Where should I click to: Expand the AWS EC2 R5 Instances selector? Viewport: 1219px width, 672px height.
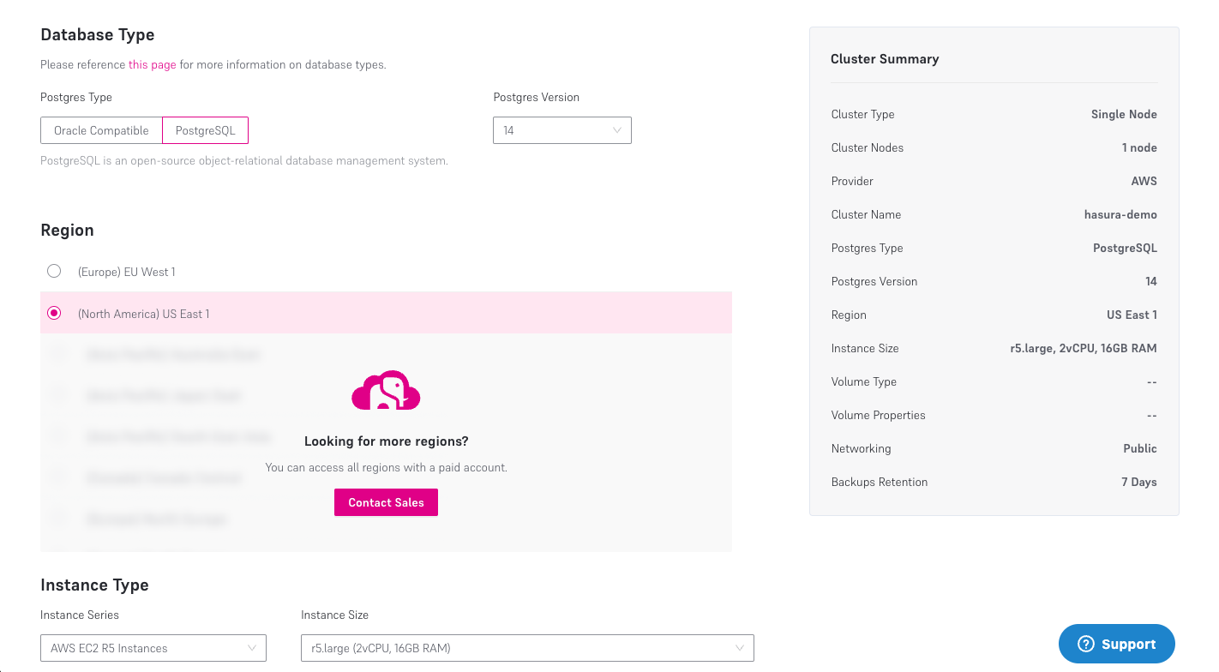[x=153, y=648]
